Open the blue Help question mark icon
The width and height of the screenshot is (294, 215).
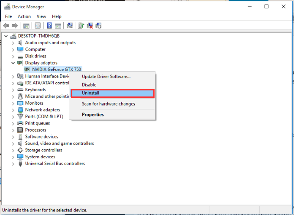(49, 26)
